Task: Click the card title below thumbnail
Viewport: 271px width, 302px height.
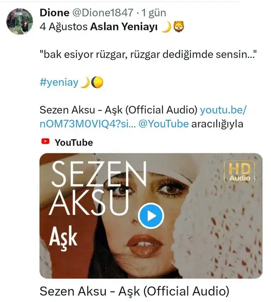Action: click(134, 291)
